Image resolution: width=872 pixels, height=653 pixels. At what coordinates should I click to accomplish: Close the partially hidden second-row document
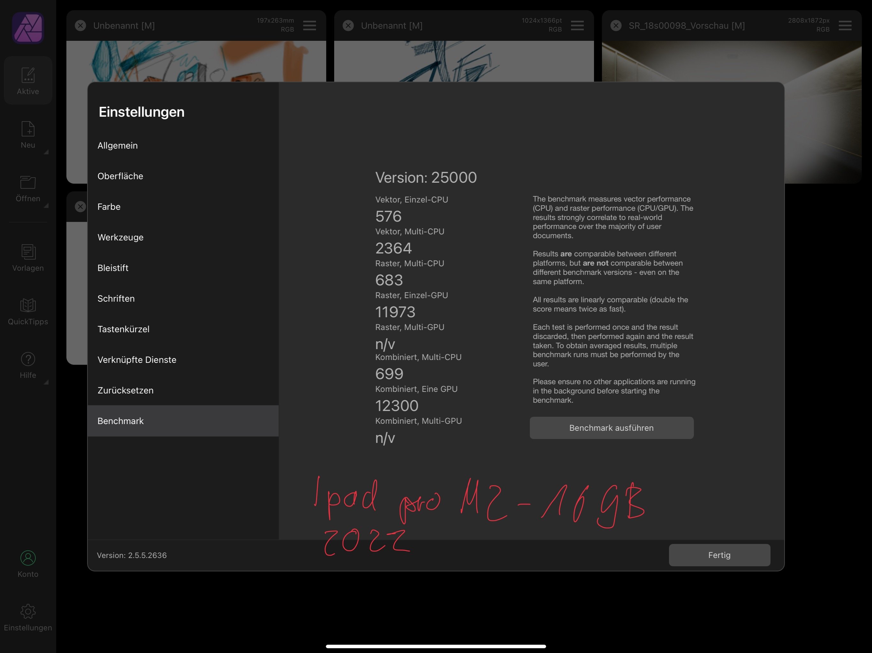80,206
